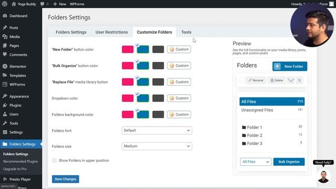This screenshot has height=189, width=336.
Task: Pick dark gray for Folders background color
Action: pos(158,114)
